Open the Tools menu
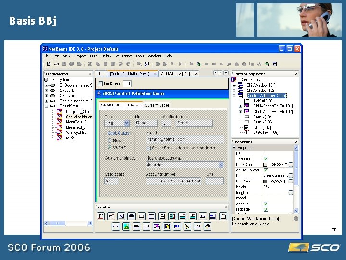The image size is (346, 260). pos(140,56)
